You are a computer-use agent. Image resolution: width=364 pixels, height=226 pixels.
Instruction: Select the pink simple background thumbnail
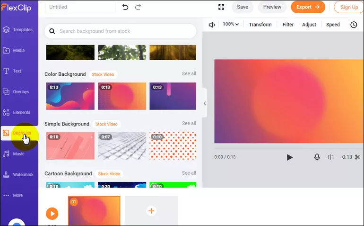coord(70,146)
